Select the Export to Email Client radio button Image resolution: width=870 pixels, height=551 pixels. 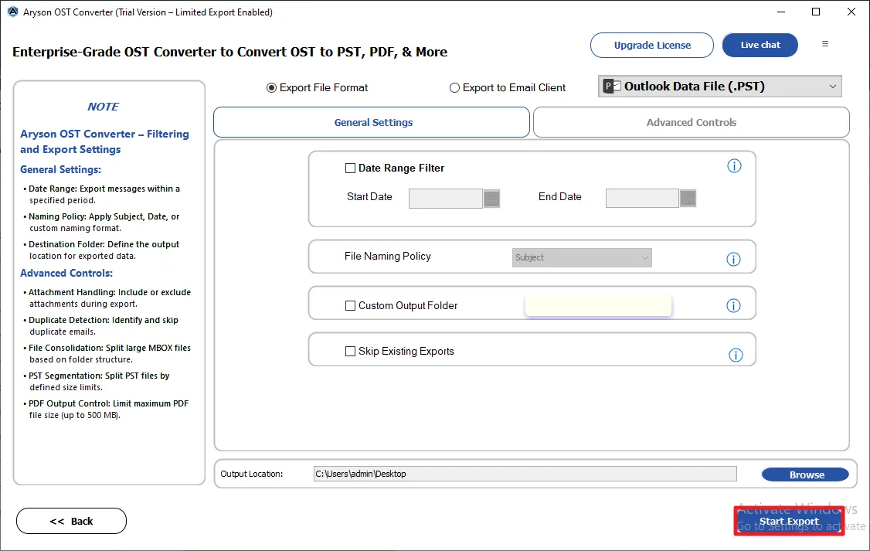pyautogui.click(x=454, y=87)
